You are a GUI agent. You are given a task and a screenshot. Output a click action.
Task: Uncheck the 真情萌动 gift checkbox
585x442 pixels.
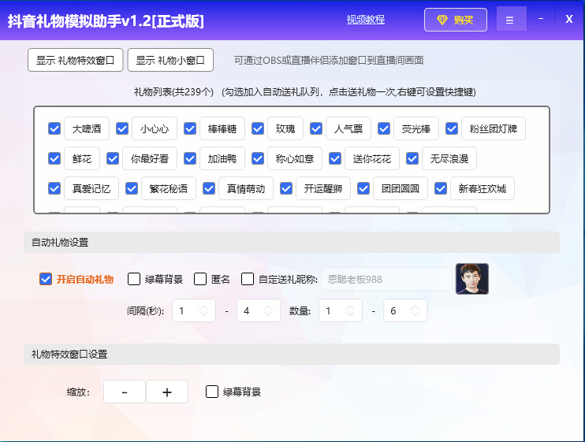(209, 188)
